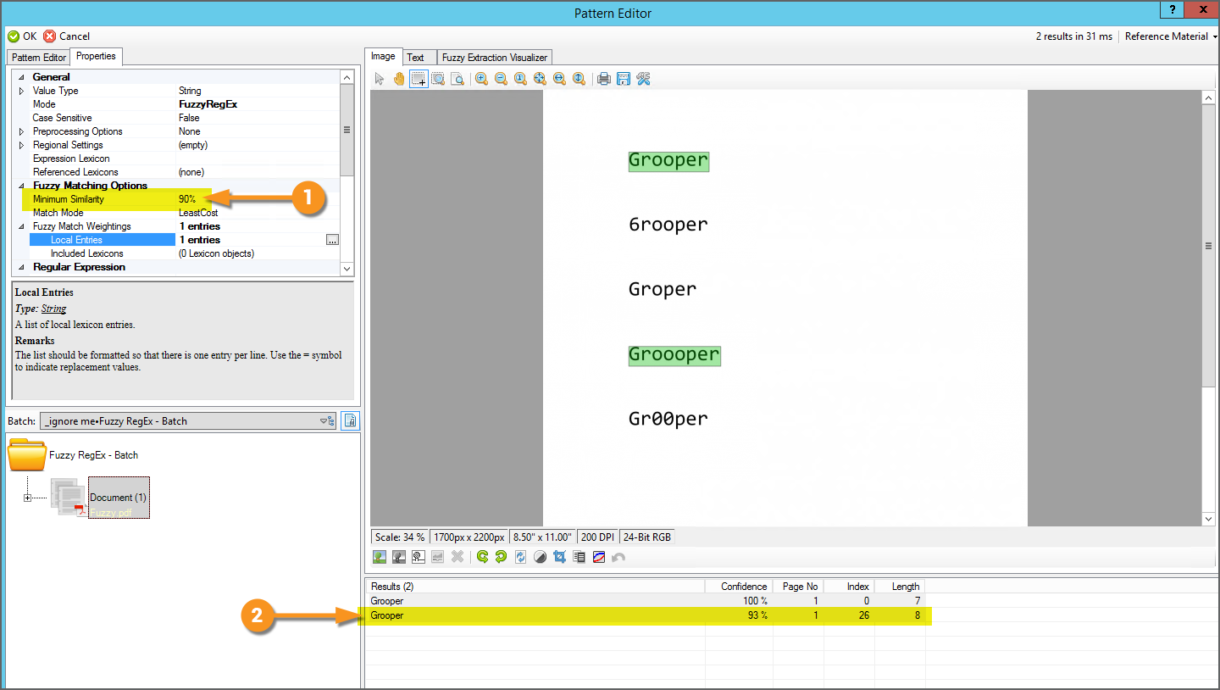Viewport: 1220px width, 690px height.
Task: Show the grayscale image version
Action: (x=399, y=557)
